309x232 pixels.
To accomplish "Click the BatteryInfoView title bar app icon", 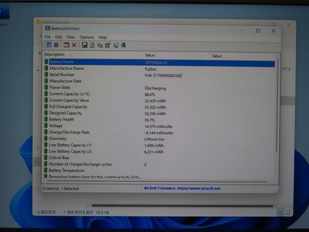I will click(x=48, y=28).
